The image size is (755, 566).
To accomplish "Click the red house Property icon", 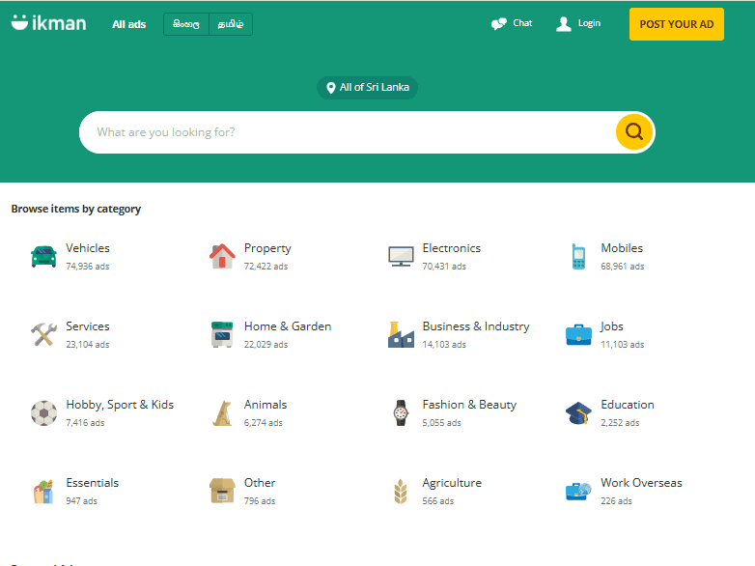I will (x=222, y=256).
